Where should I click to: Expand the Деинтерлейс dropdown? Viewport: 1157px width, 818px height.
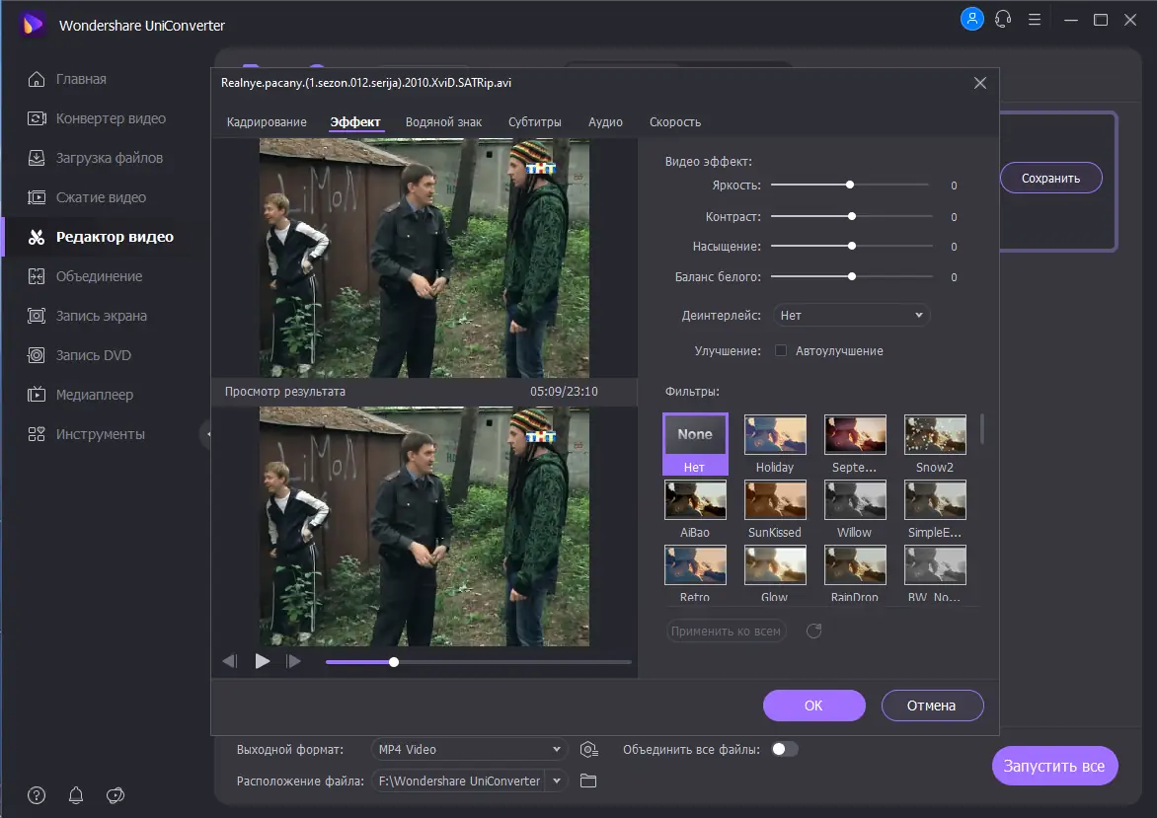pyautogui.click(x=851, y=315)
